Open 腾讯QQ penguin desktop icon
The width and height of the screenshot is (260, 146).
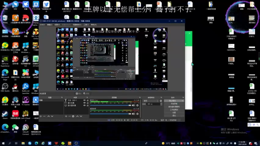pos(15,88)
